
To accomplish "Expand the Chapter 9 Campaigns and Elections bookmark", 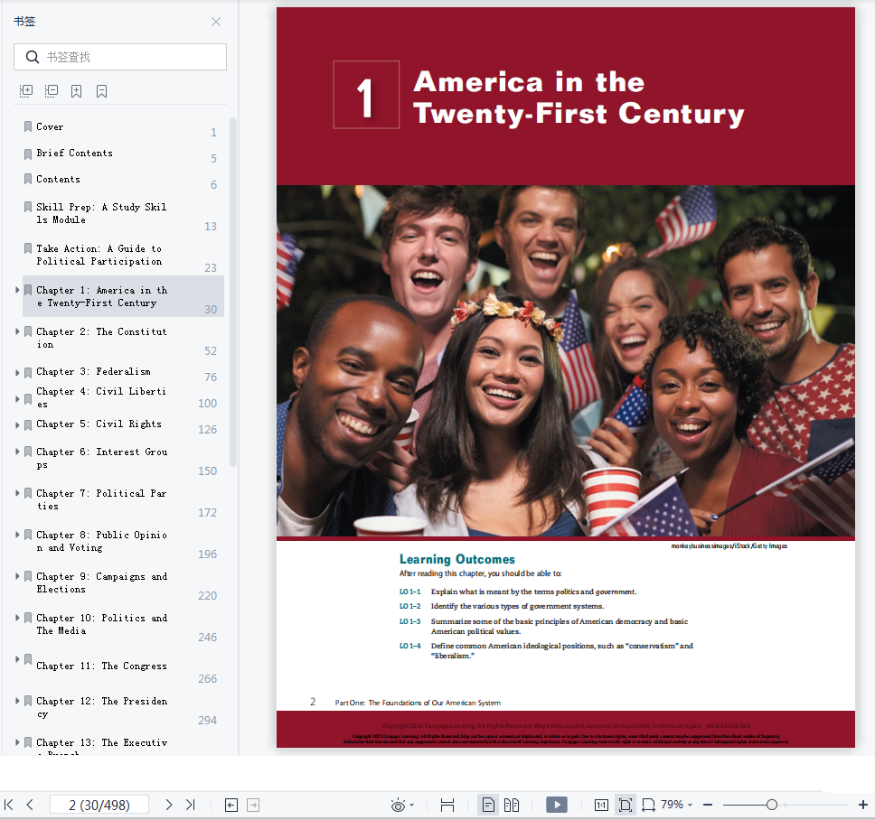I will [x=17, y=576].
